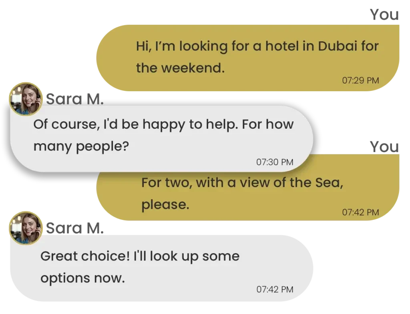The height and width of the screenshot is (314, 410).
Task: Click the agent avatar above the "Great choice!" message
Action: pyautogui.click(x=25, y=228)
